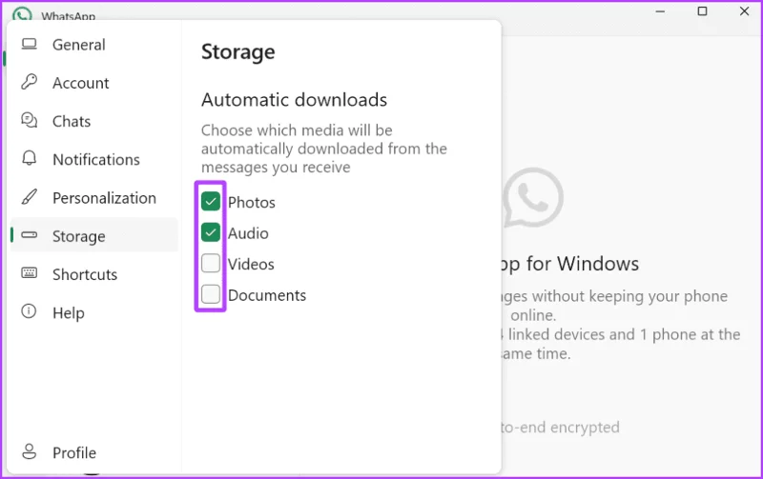
Task: Minimize the WhatsApp window
Action: click(x=660, y=11)
